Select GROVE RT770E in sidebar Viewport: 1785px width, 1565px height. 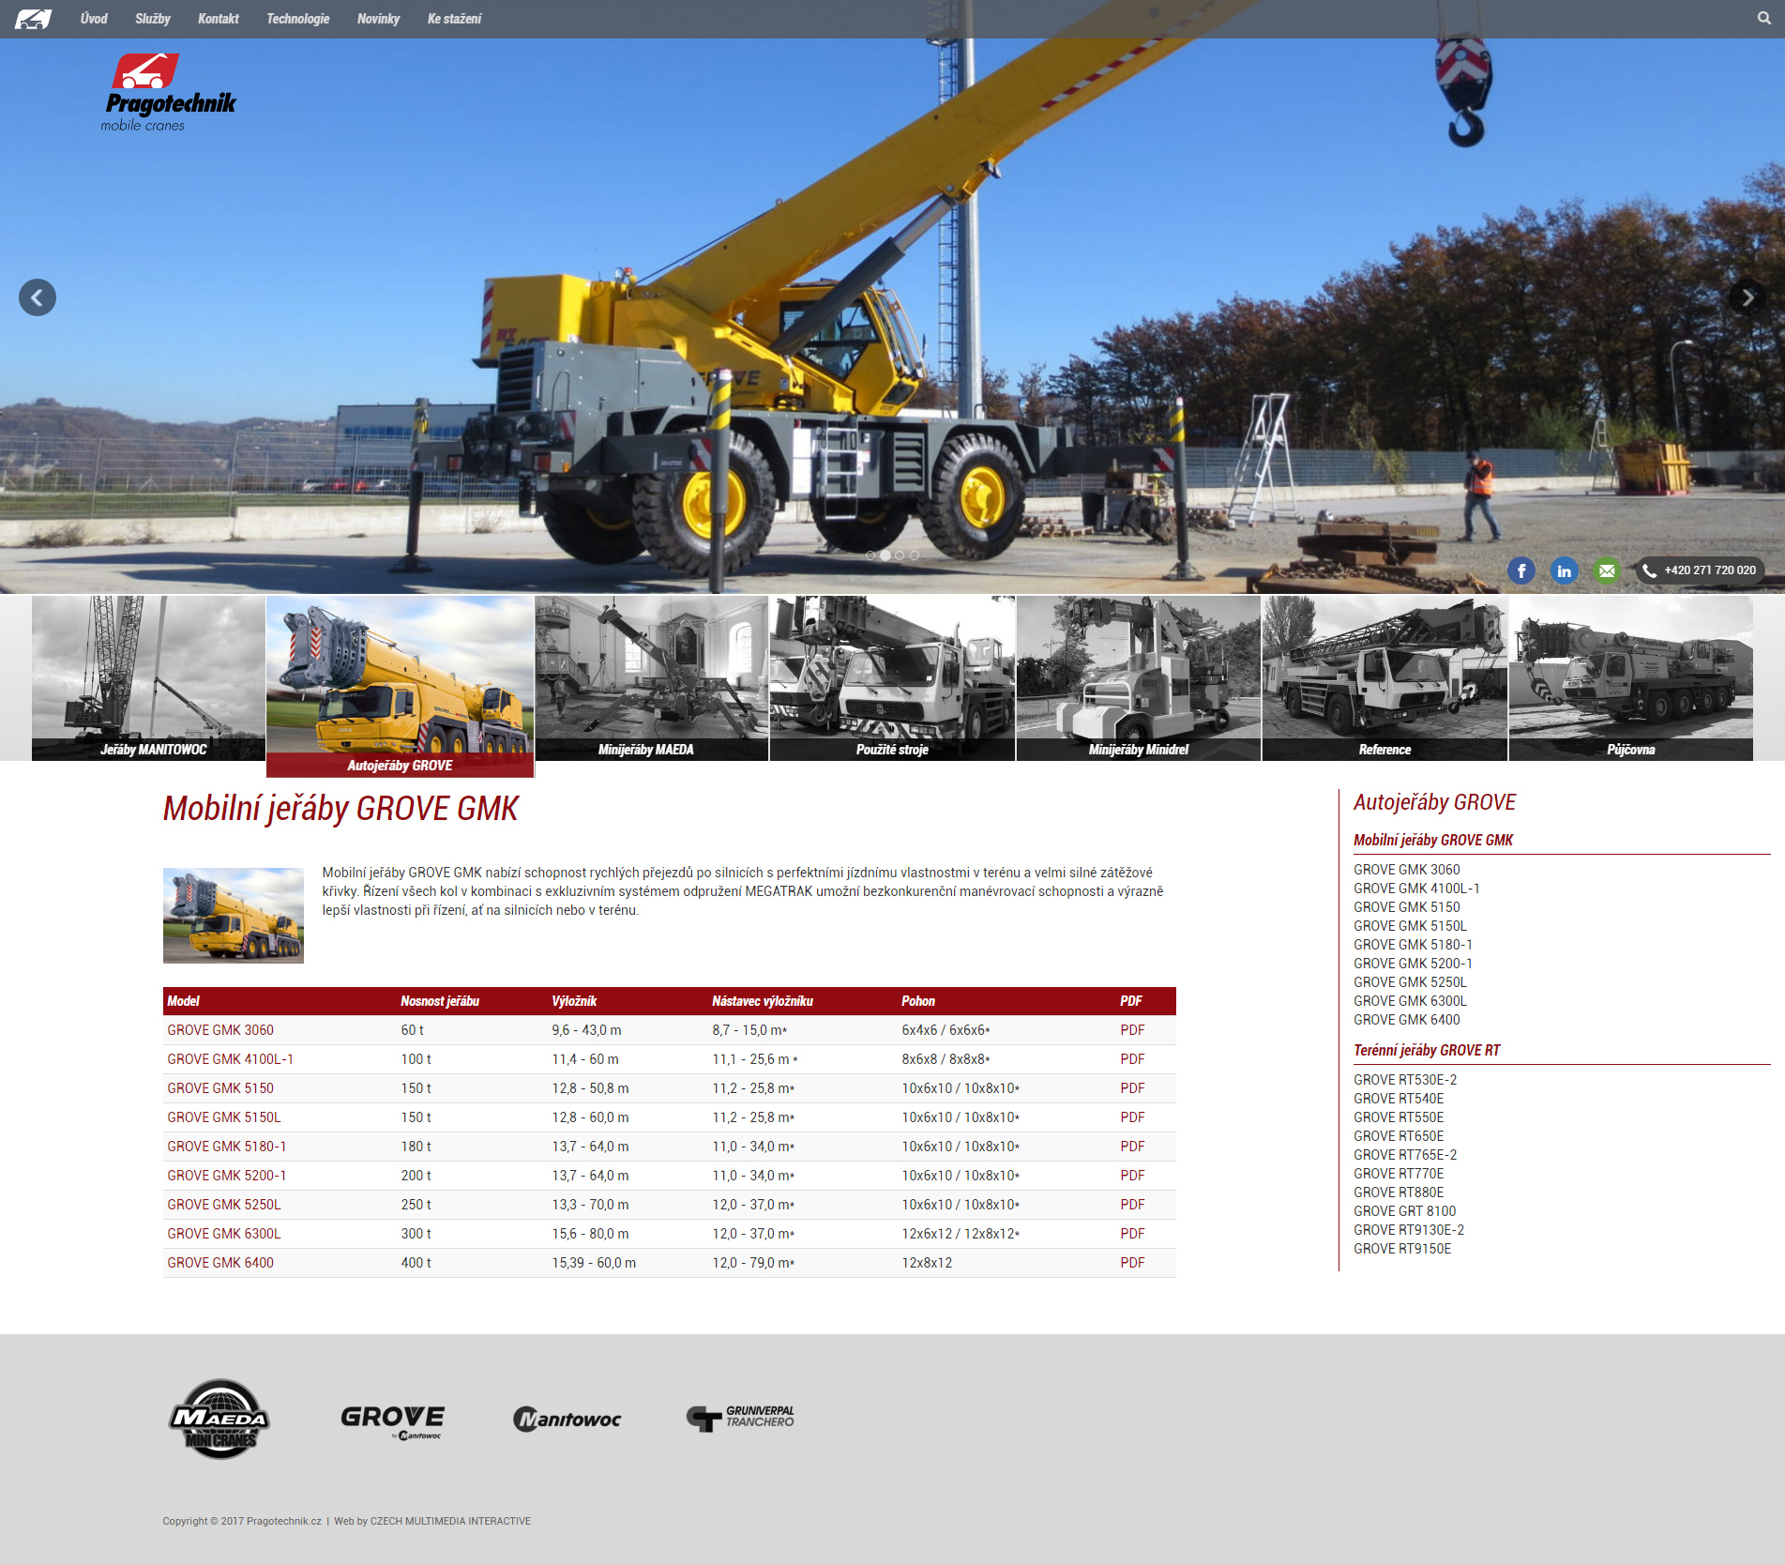click(1399, 1174)
